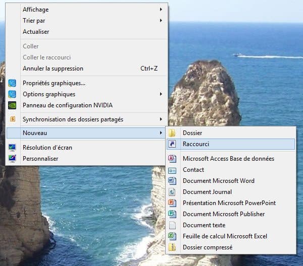Click the Dossier folder icon
303x266 pixels.
(172, 133)
